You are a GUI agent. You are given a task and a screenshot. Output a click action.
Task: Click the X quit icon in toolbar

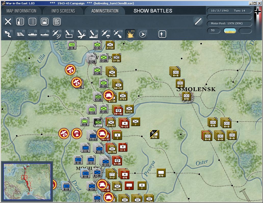8,22
